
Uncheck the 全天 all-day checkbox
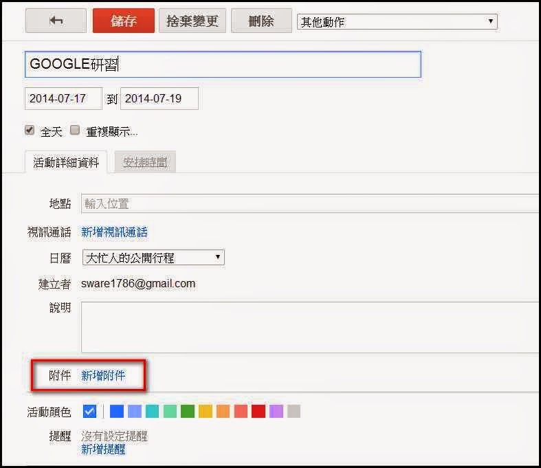pos(30,131)
